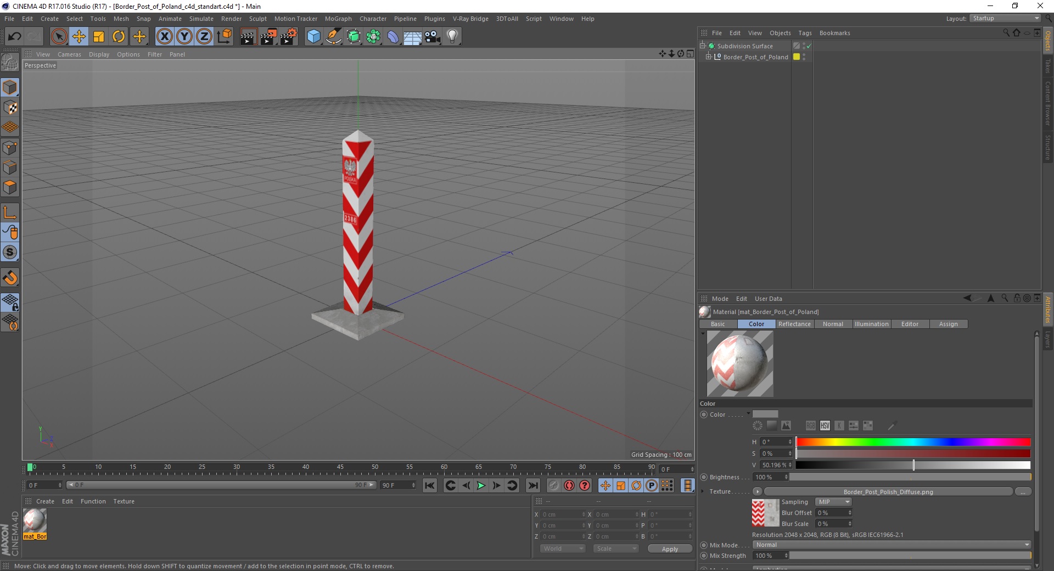Add a Floor environment object
The image size is (1054, 571).
pos(413,37)
